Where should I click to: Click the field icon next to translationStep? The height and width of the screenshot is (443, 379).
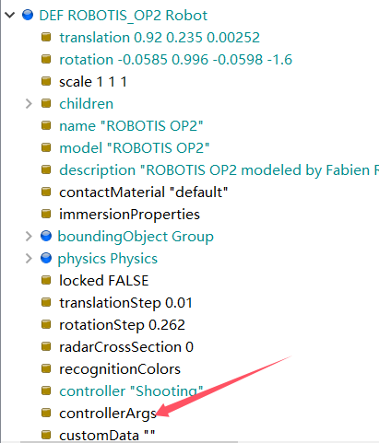[46, 302]
